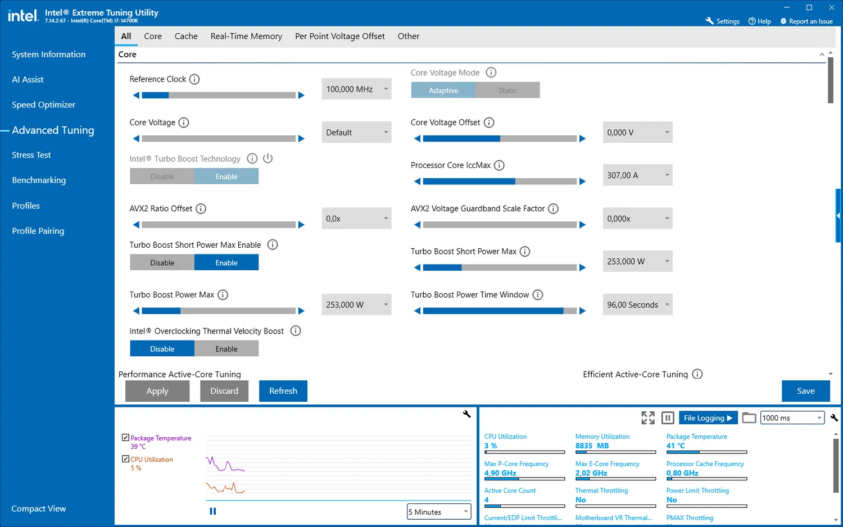Pause telemetry updates with the pause icon
843x527 pixels.
668,417
